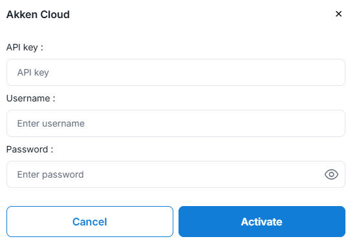Click the "Username :" label

pyautogui.click(x=30, y=98)
